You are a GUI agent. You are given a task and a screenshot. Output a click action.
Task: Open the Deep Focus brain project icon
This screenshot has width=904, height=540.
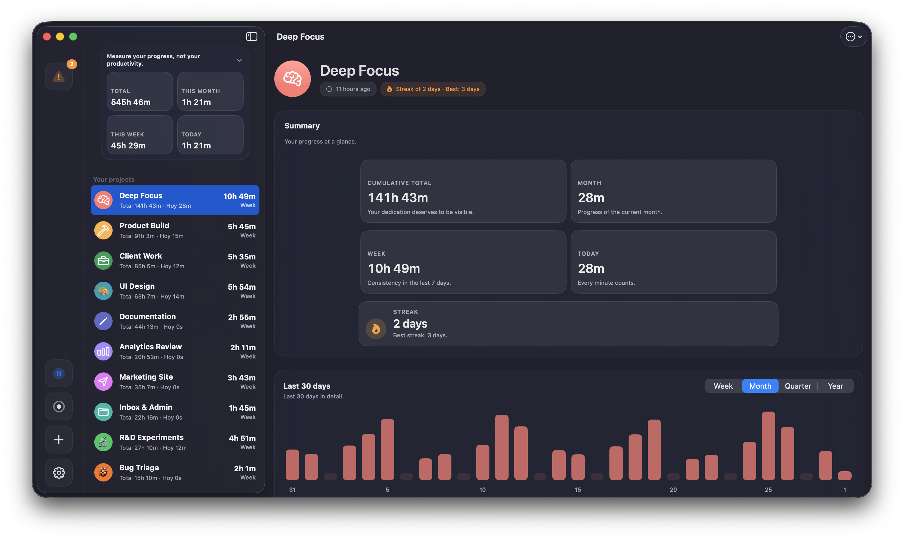[103, 200]
